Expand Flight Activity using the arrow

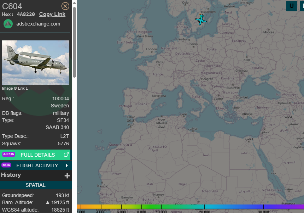[x=67, y=166]
